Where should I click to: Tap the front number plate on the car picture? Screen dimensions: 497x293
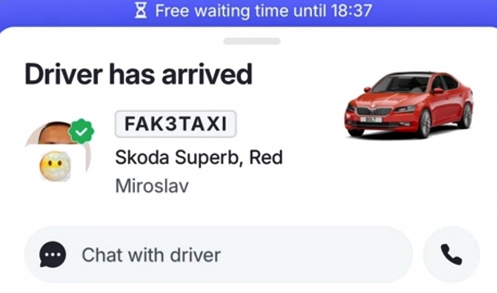click(x=370, y=119)
